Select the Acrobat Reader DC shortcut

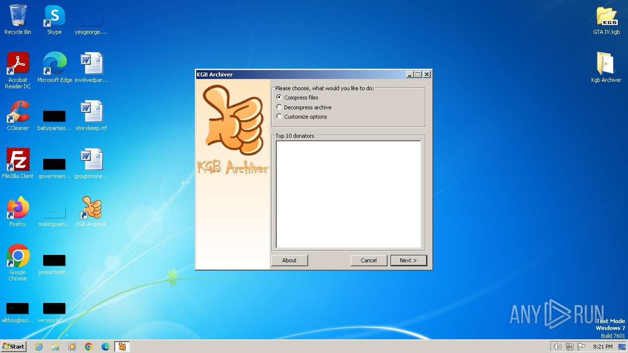(18, 71)
